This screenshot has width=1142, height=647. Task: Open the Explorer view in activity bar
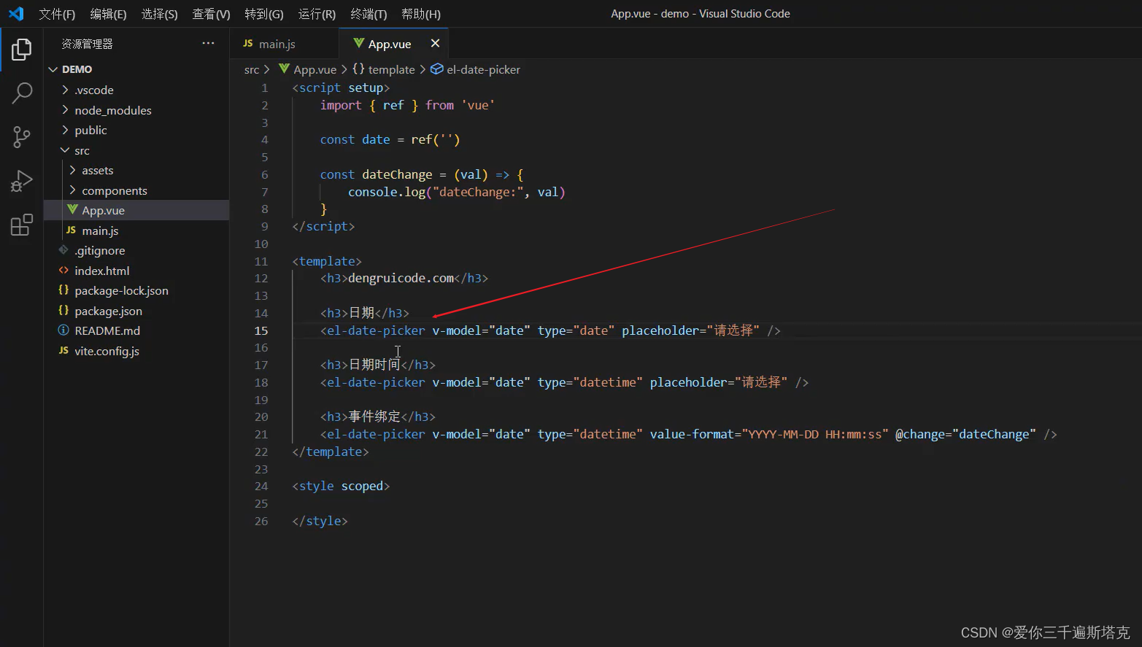pos(22,50)
